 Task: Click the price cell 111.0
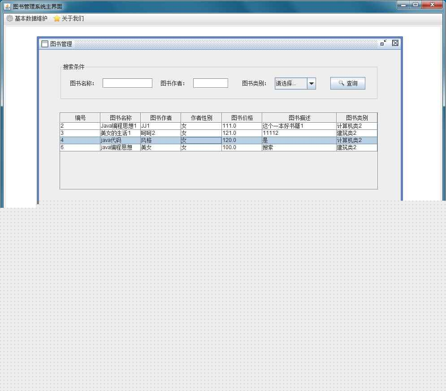[x=242, y=126]
